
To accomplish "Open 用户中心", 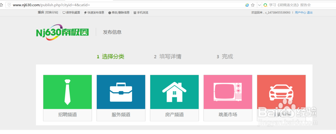I will coord(300,13).
